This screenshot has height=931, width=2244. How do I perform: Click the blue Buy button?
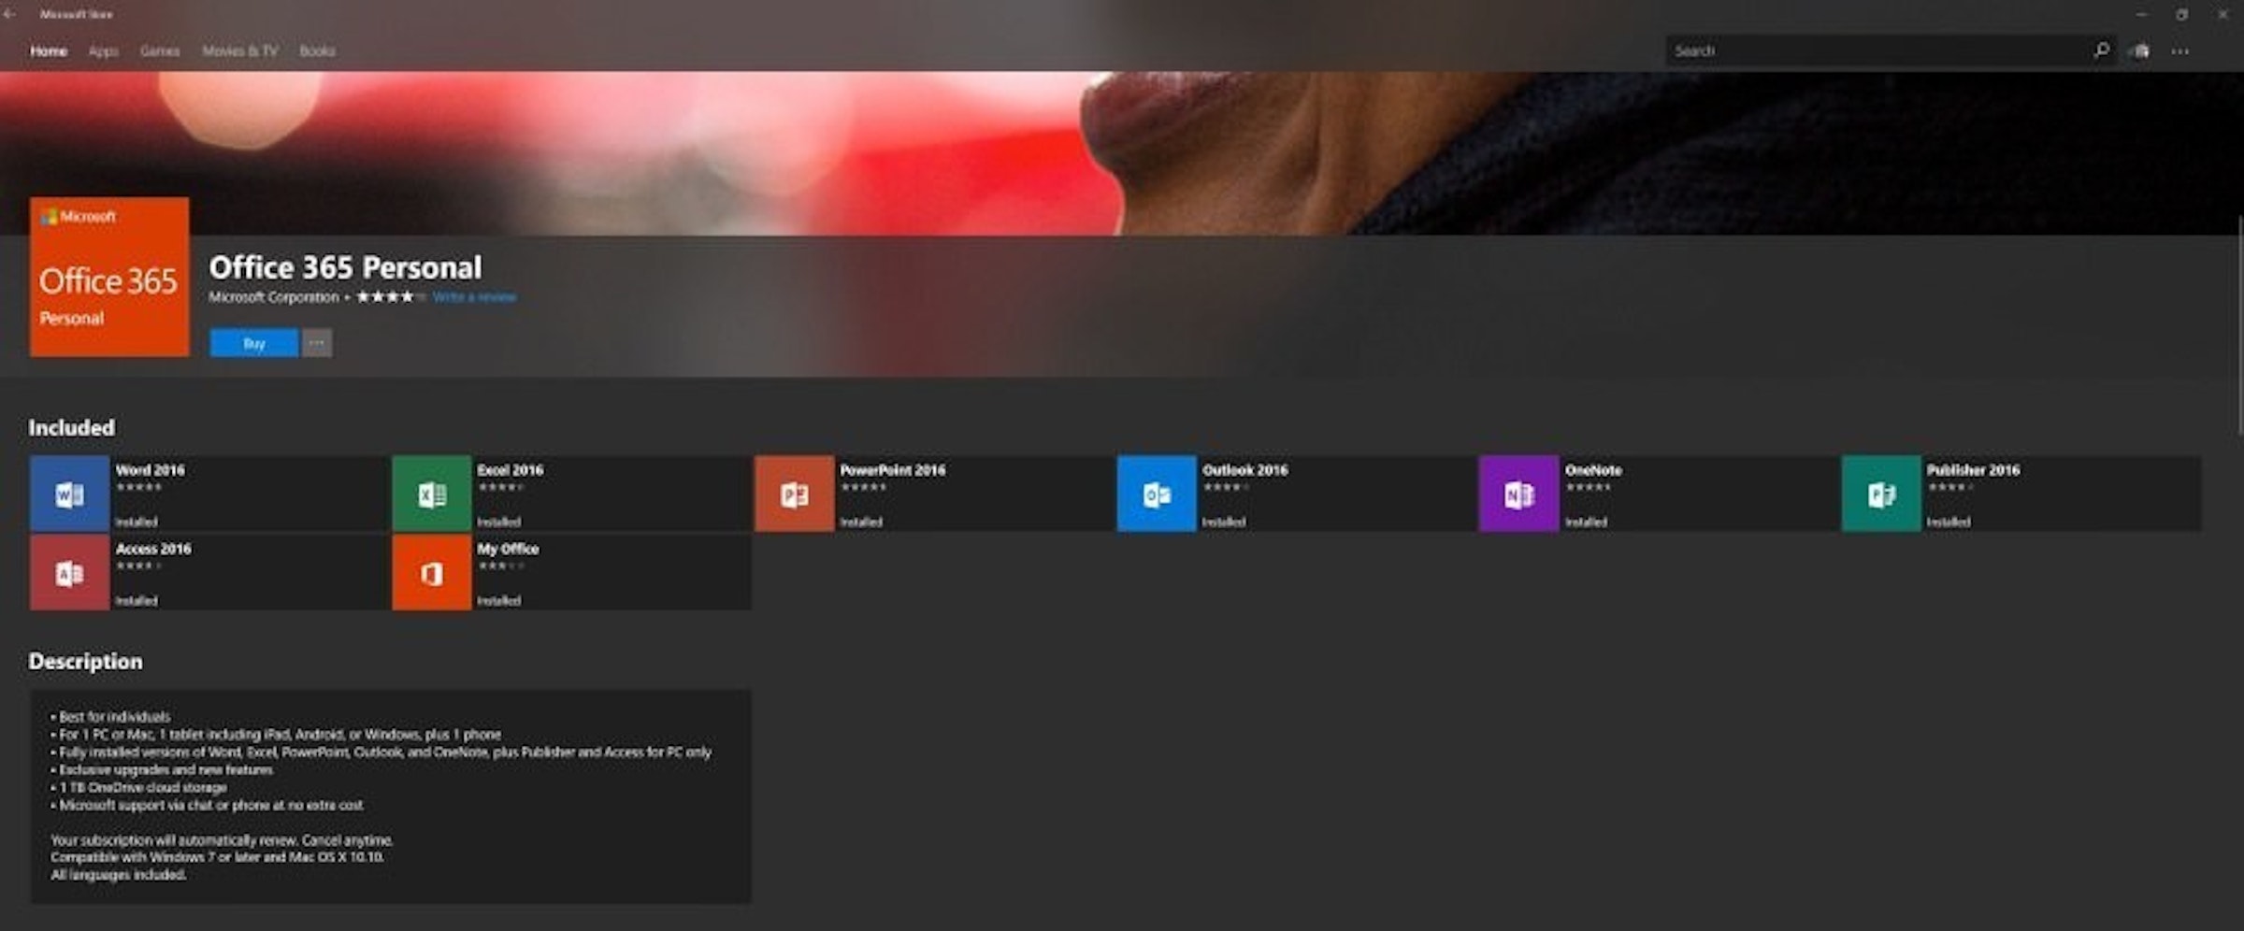tap(254, 343)
